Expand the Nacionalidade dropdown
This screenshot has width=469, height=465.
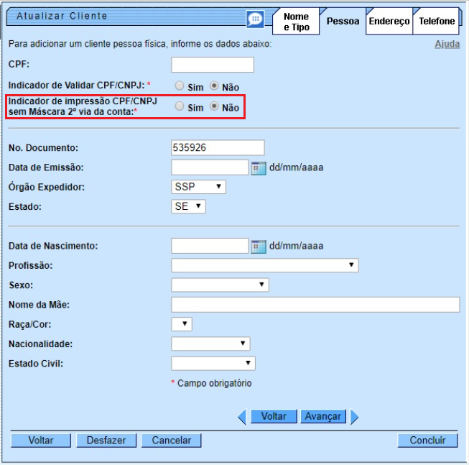click(210, 344)
